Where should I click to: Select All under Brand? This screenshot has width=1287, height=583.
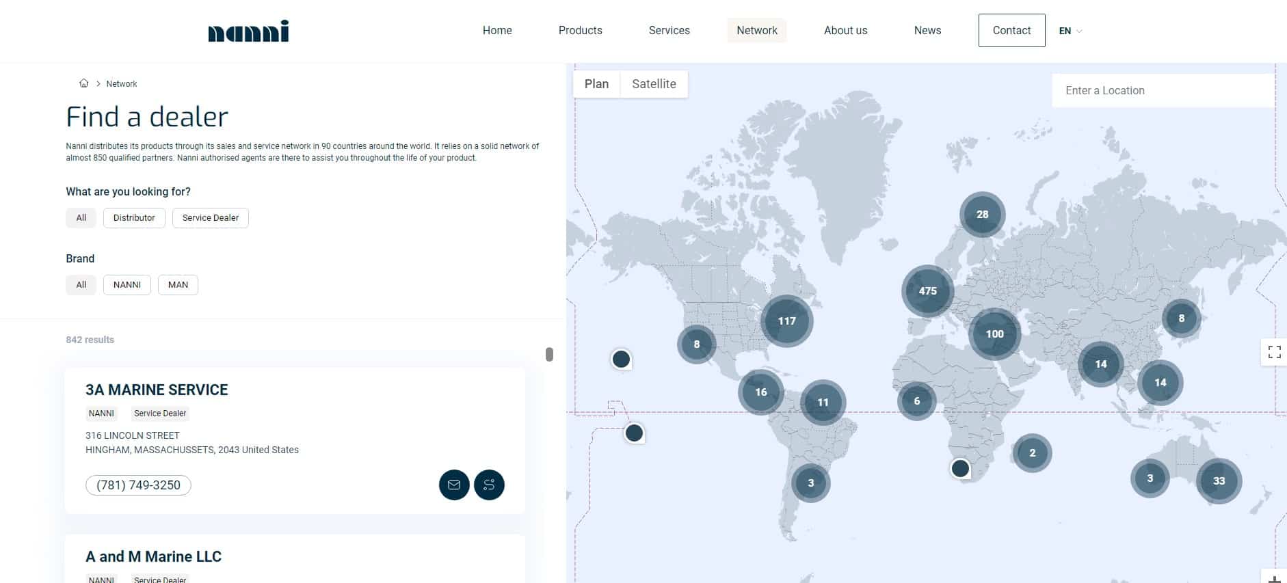(81, 285)
